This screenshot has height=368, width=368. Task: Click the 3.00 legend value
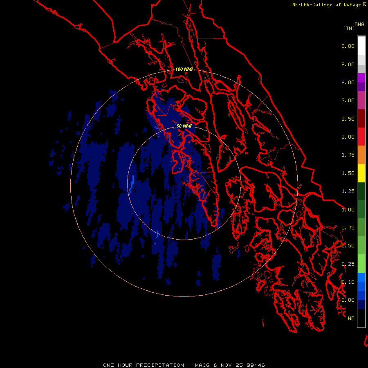point(348,101)
